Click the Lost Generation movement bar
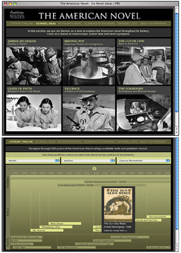This screenshot has width=181, height=253. pos(102,185)
